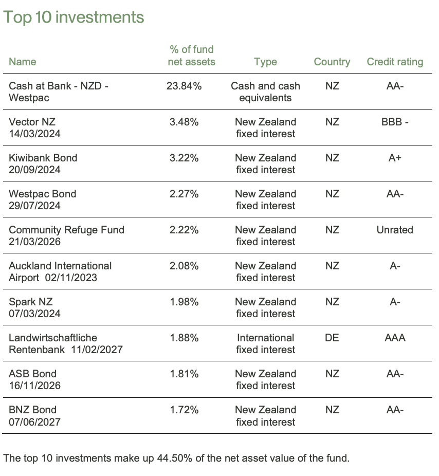Viewport: 439px width, 476px height.
Task: Click the top 10 investments summary sentence
Action: pos(176,457)
